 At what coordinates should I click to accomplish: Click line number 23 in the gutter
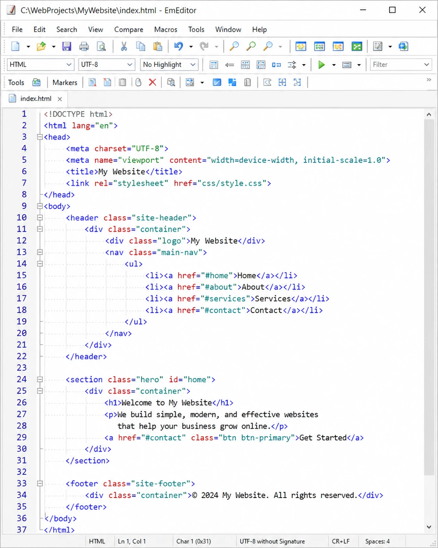22,368
